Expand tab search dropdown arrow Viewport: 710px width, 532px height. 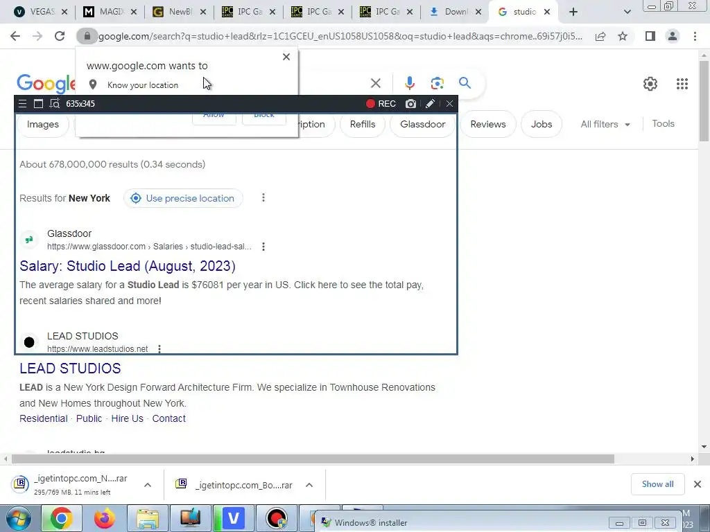[627, 12]
